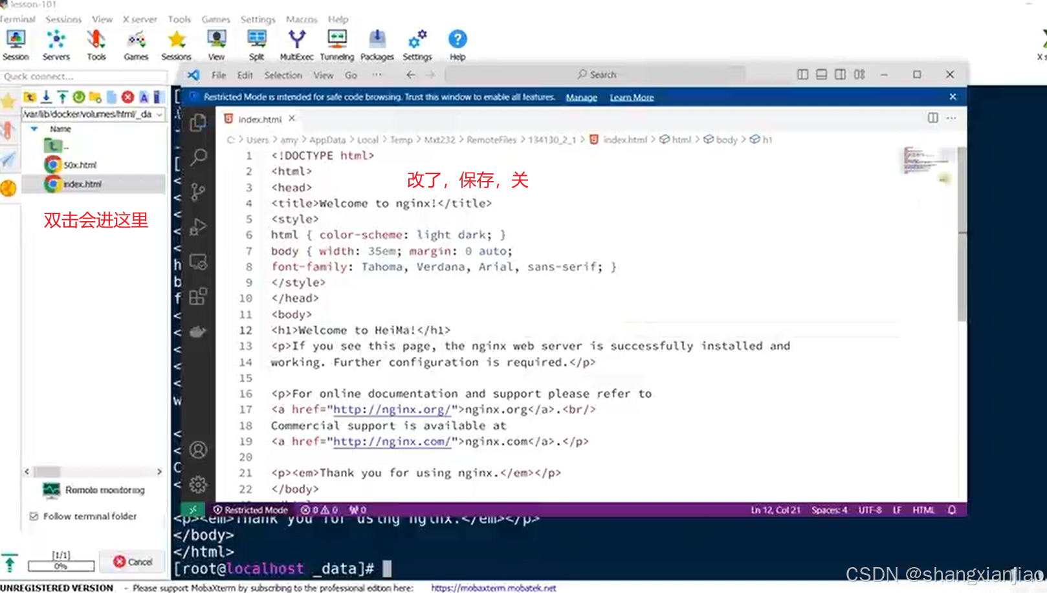Collapse the Name tree arrow
This screenshot has height=593, width=1047.
pyautogui.click(x=34, y=129)
